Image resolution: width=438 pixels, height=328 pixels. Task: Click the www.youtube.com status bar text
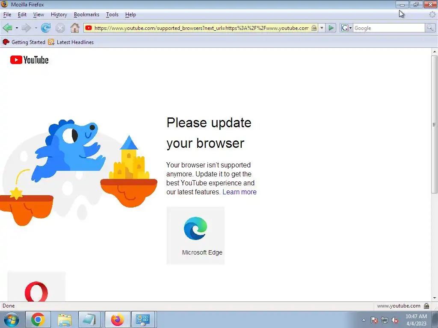399,306
